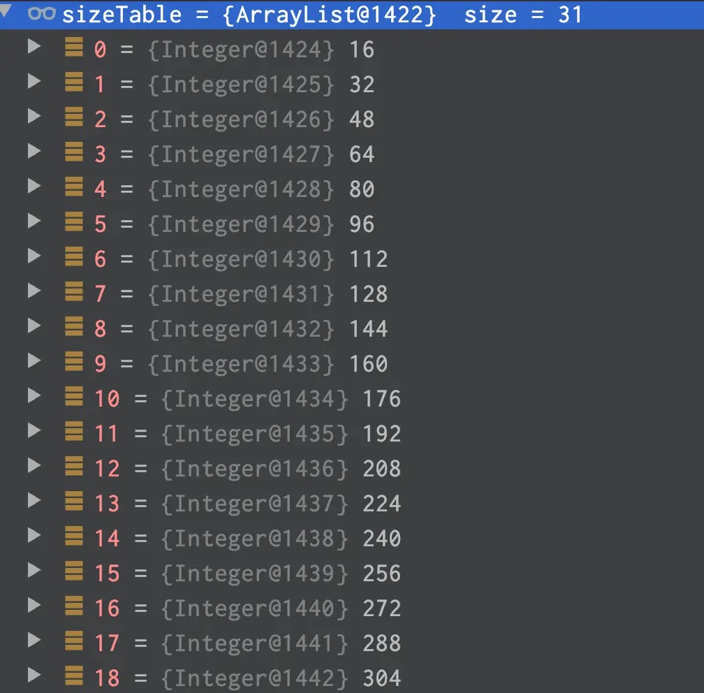
Task: Click the array element icon of index 16
Action: click(74, 606)
